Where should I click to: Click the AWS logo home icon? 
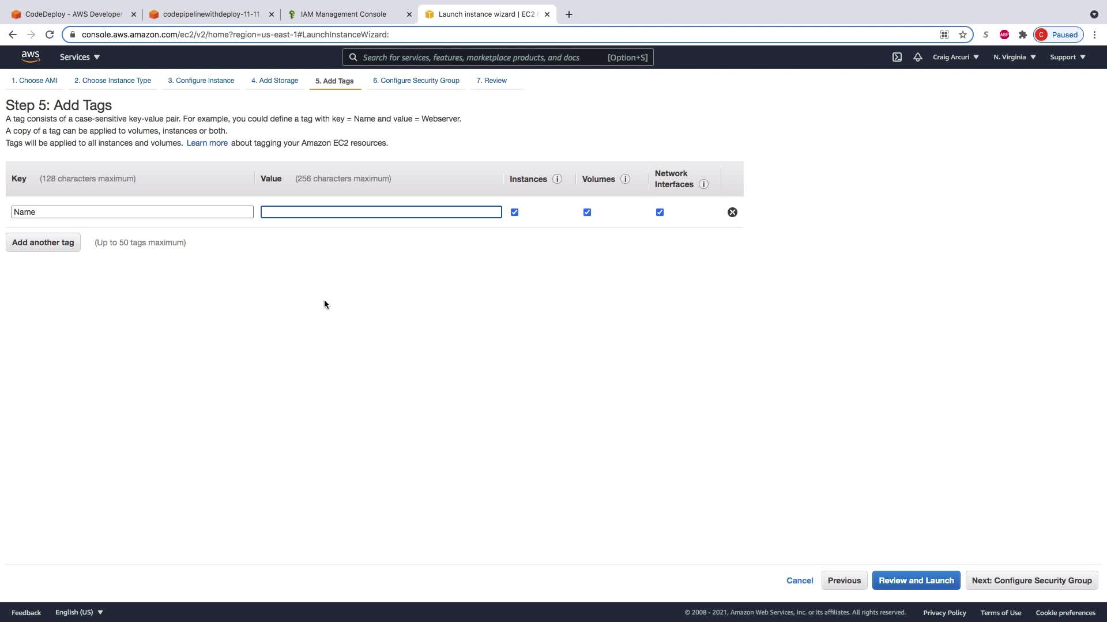point(31,56)
